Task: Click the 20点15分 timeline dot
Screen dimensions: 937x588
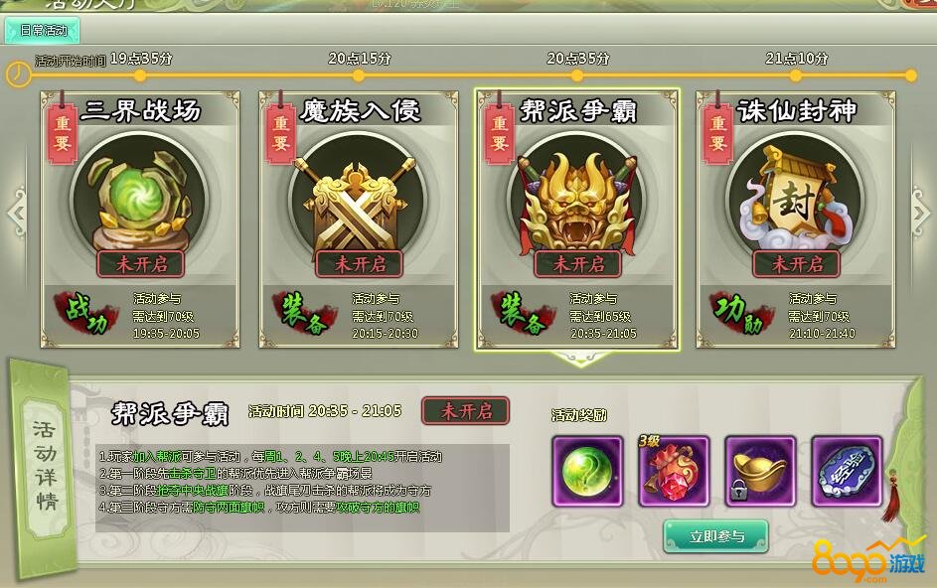Action: tap(359, 75)
